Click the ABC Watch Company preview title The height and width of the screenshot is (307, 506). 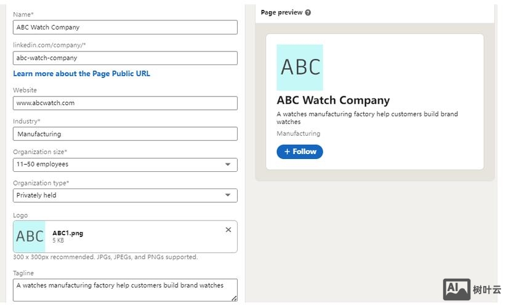[333, 101]
